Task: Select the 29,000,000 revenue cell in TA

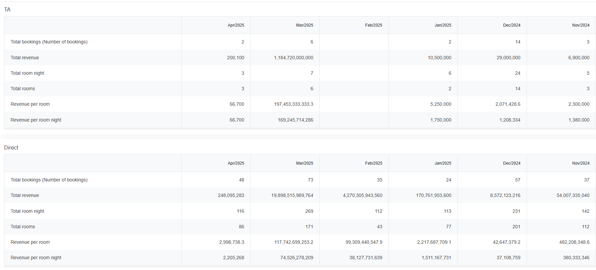Action: [508, 58]
